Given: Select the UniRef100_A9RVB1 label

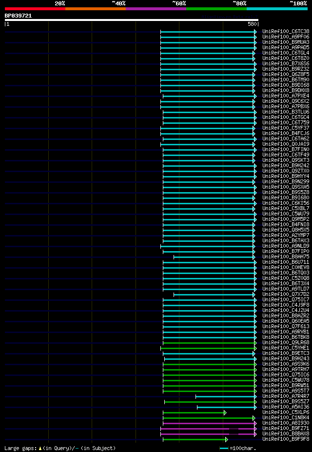Looking at the screenshot, I should coord(286,332).
